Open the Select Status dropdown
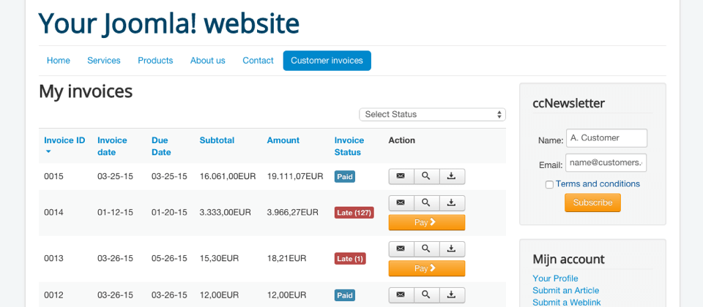703x307 pixels. 432,115
